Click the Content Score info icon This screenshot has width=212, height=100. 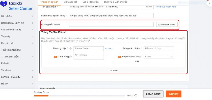point(136,96)
